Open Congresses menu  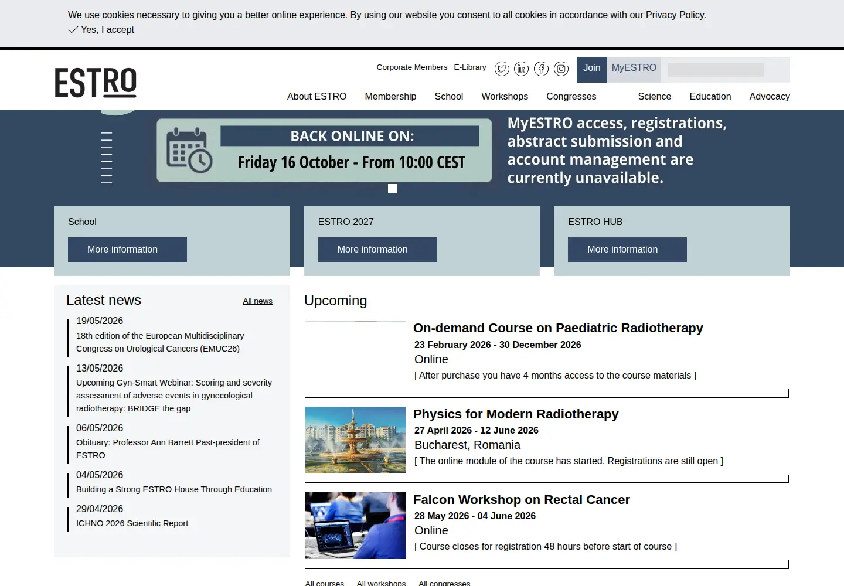coord(571,96)
